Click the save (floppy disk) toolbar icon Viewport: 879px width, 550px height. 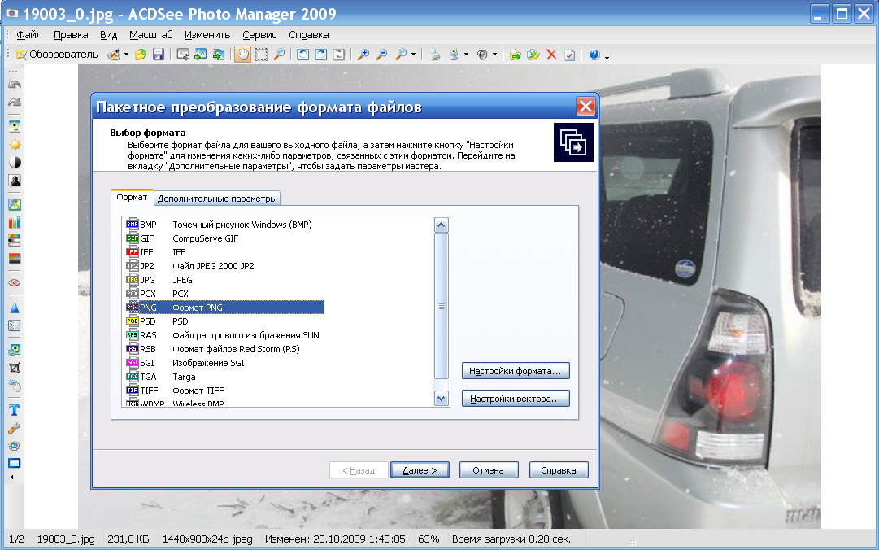pos(158,55)
